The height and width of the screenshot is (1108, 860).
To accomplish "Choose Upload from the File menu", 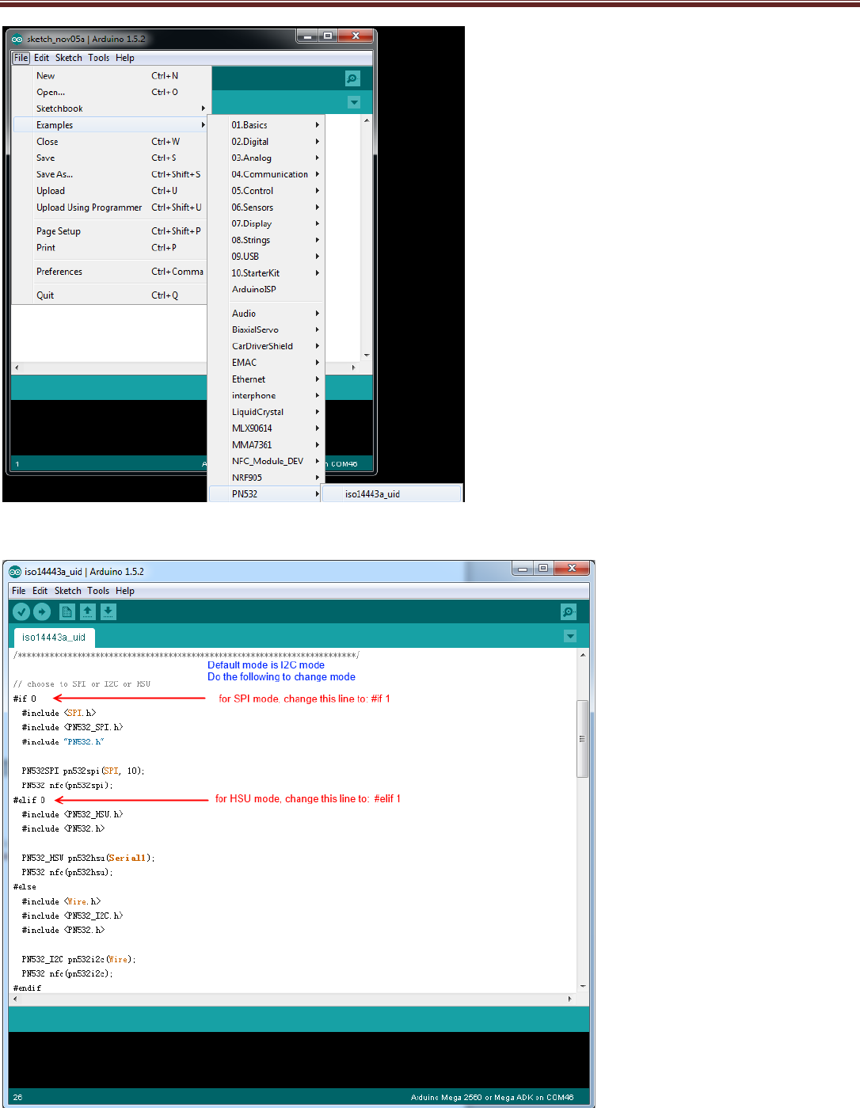I will [111, 191].
